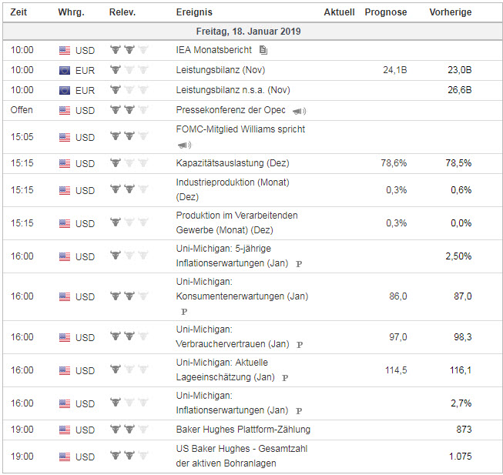
Task: Click the bull relevance icons for Industrieproduktion
Action: 128,190
